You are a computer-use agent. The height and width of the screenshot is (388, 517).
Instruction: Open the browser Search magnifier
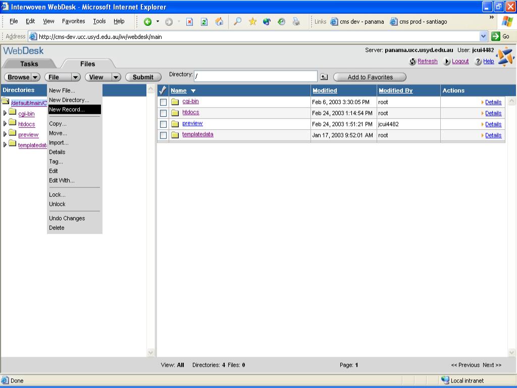click(x=237, y=22)
